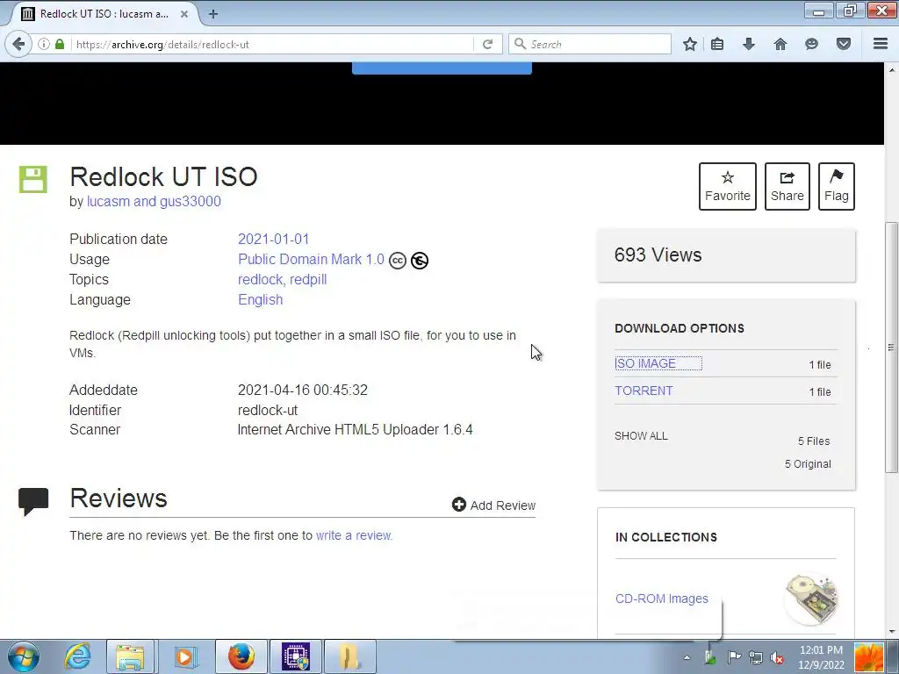899x674 pixels.
Task: Click the Action Center flag tray icon
Action: click(x=733, y=657)
